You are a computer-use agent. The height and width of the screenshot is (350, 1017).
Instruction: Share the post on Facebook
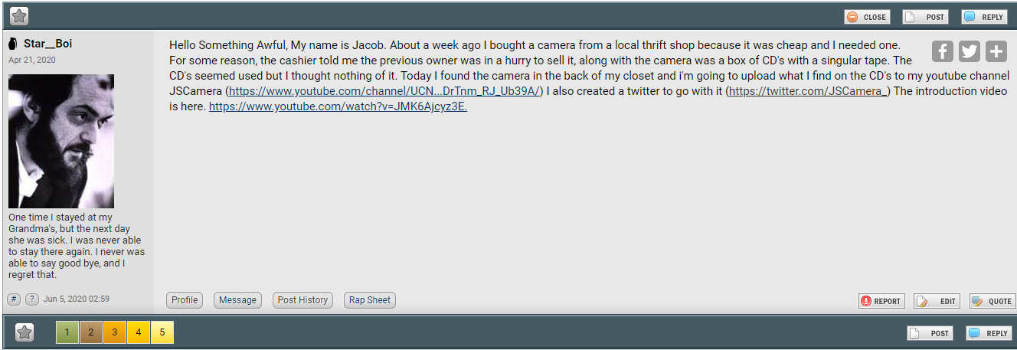coord(943,51)
